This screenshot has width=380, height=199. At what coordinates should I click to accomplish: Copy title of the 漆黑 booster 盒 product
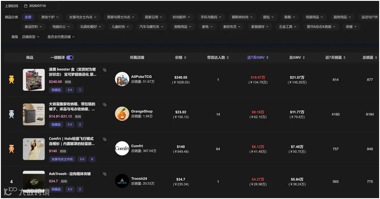105,70
